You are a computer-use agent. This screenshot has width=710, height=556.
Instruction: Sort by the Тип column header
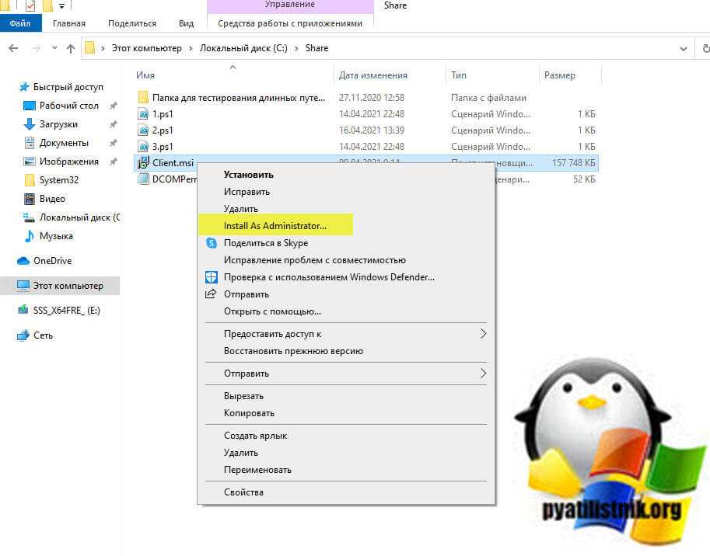tap(458, 75)
